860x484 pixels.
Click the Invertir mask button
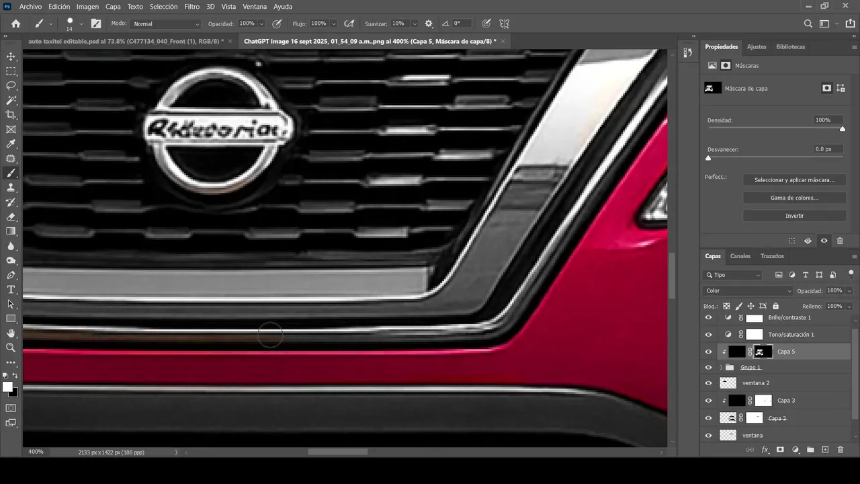[794, 216]
